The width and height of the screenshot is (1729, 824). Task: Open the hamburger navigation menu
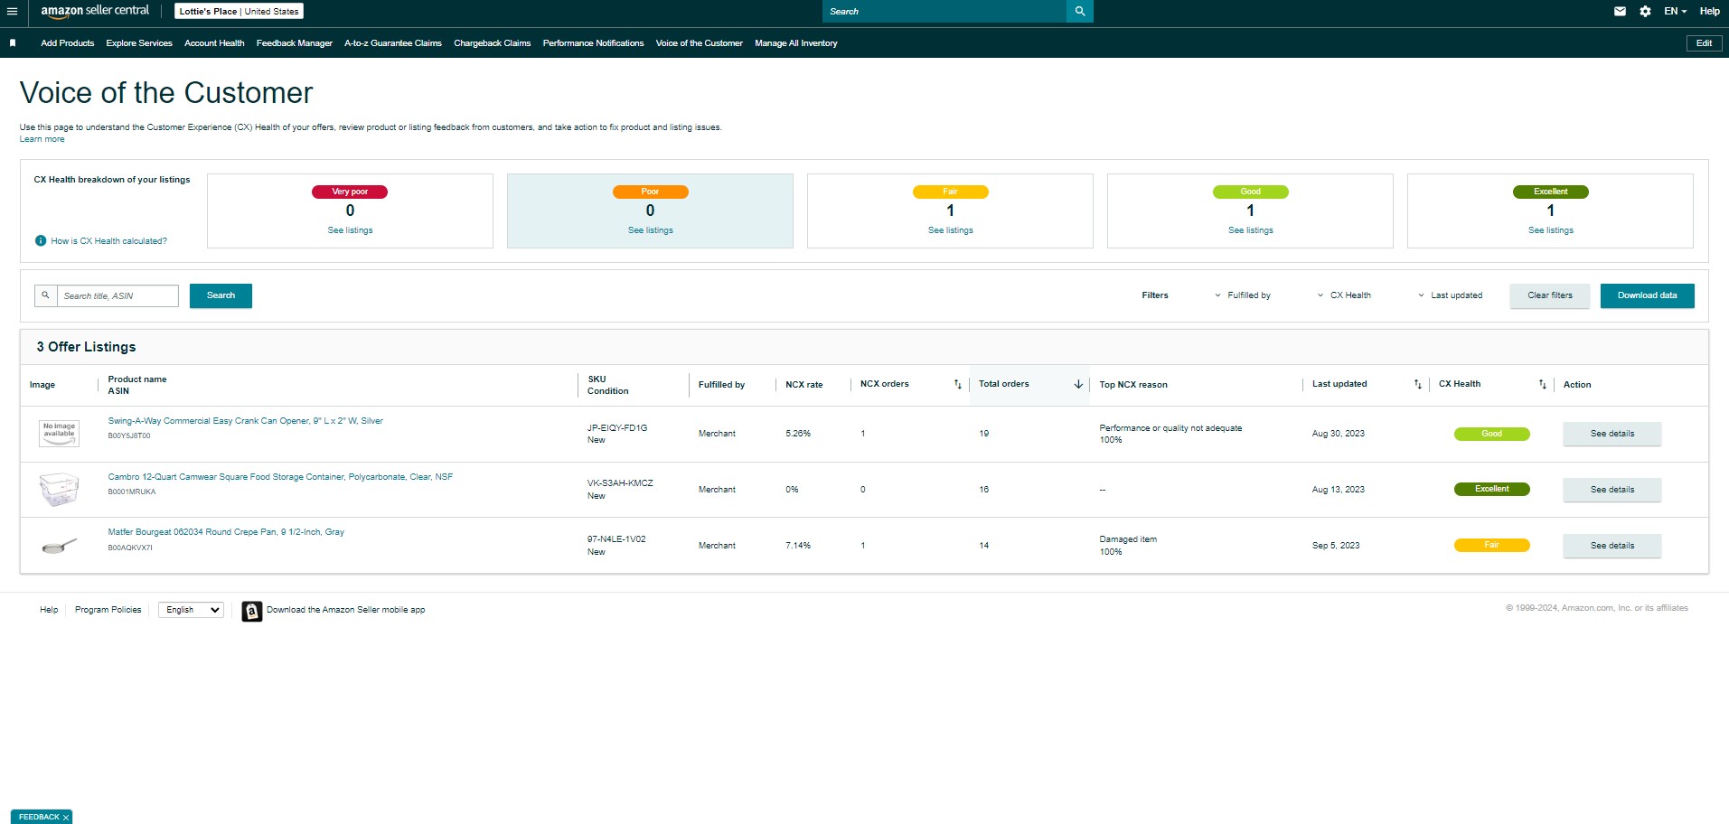coord(12,12)
